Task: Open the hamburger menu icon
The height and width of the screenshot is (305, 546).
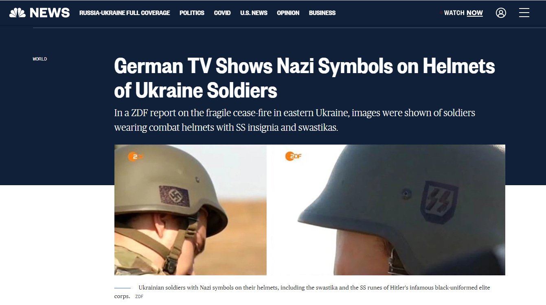Action: point(524,13)
